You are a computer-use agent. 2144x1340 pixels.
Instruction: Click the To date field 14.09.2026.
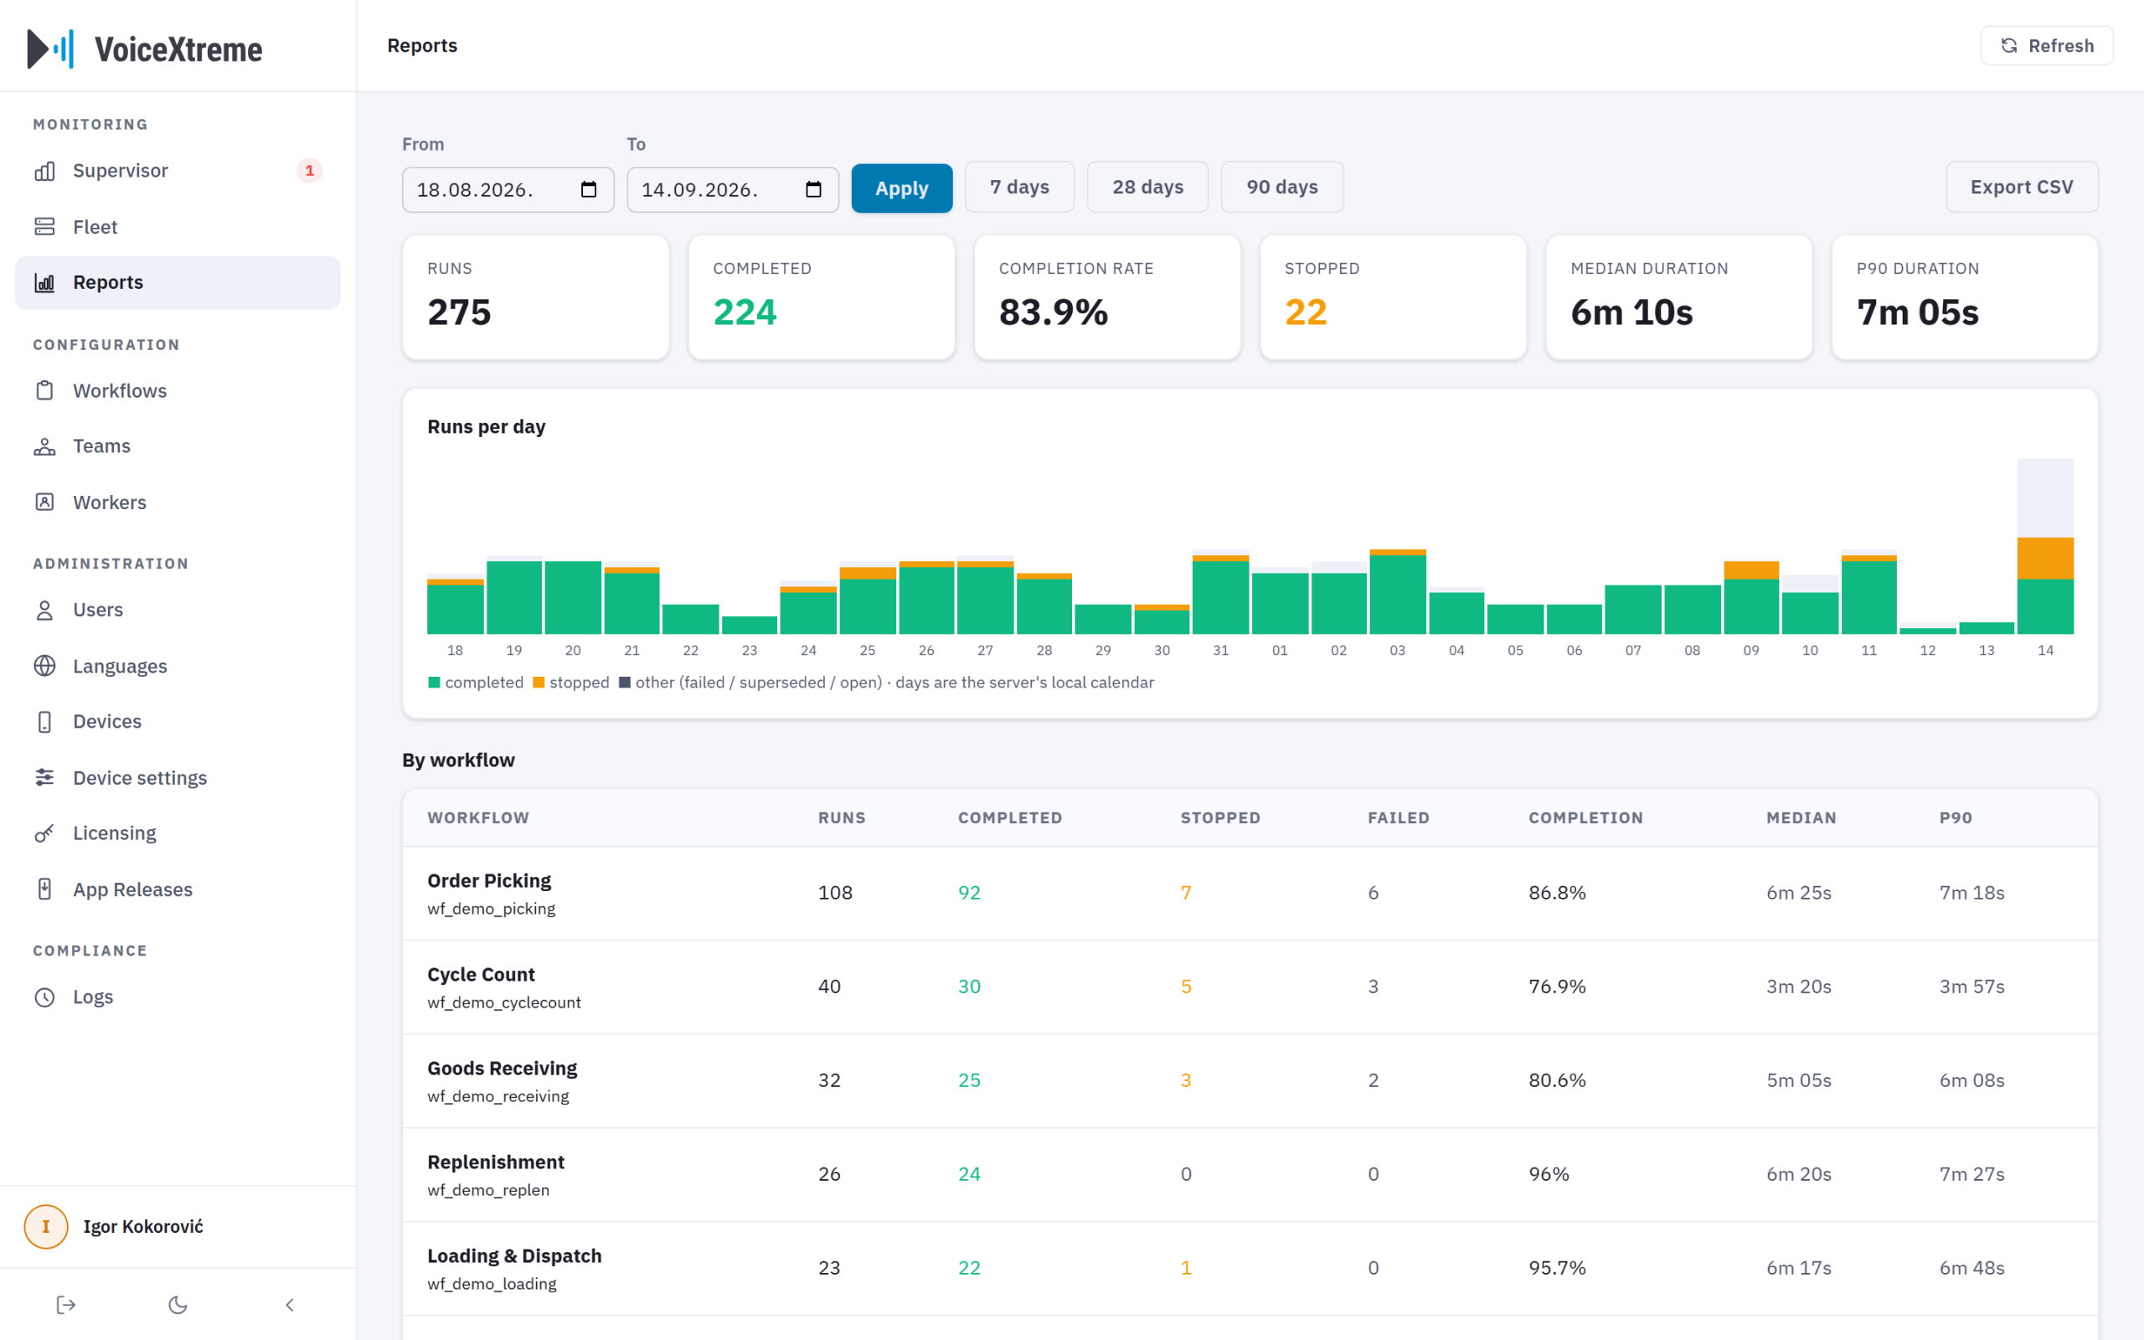(x=733, y=189)
